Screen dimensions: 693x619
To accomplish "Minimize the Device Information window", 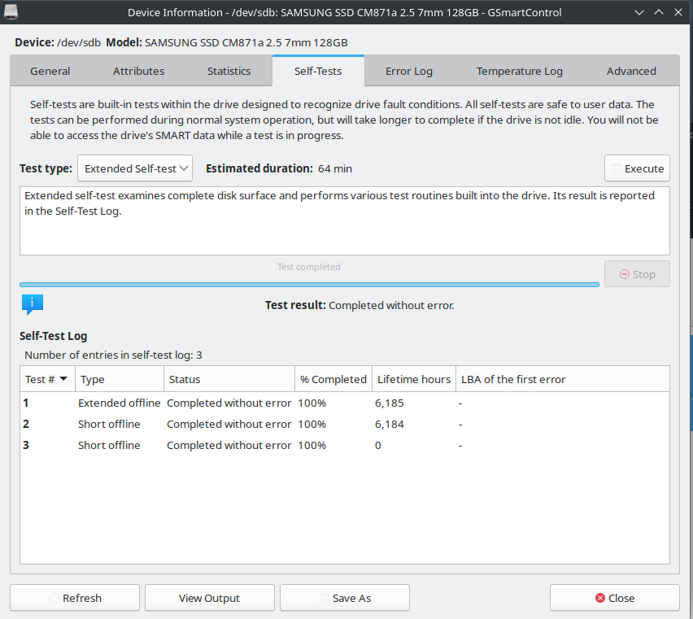I will coord(640,12).
